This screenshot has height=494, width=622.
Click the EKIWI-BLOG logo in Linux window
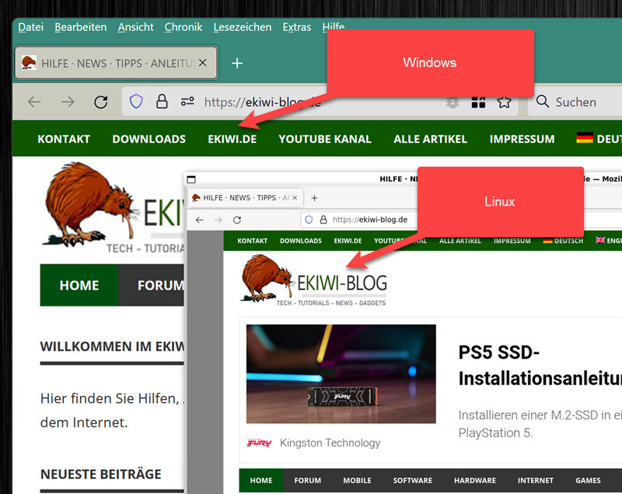[314, 281]
